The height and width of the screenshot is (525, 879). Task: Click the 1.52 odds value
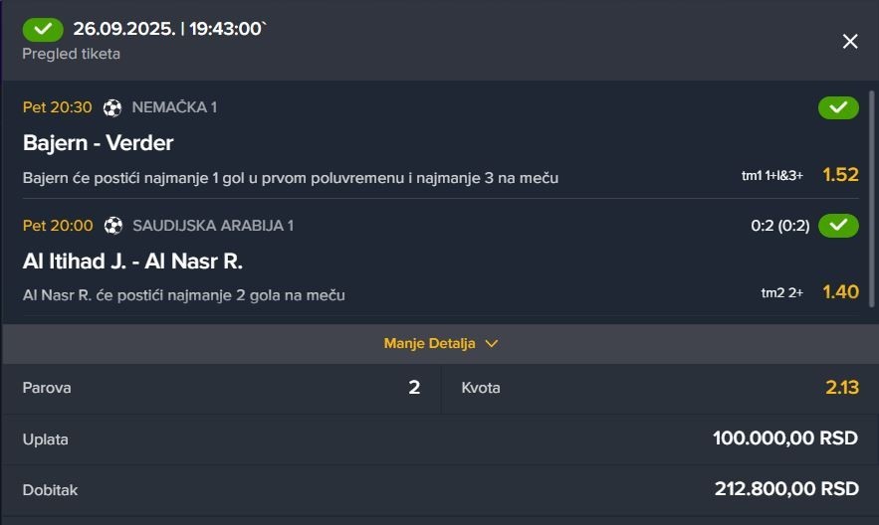click(x=840, y=175)
